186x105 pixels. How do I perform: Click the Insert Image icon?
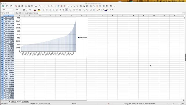pyautogui.click(x=81, y=6)
